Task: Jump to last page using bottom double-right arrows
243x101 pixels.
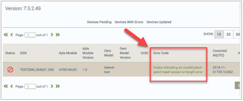Action: pyautogui.click(x=58, y=86)
